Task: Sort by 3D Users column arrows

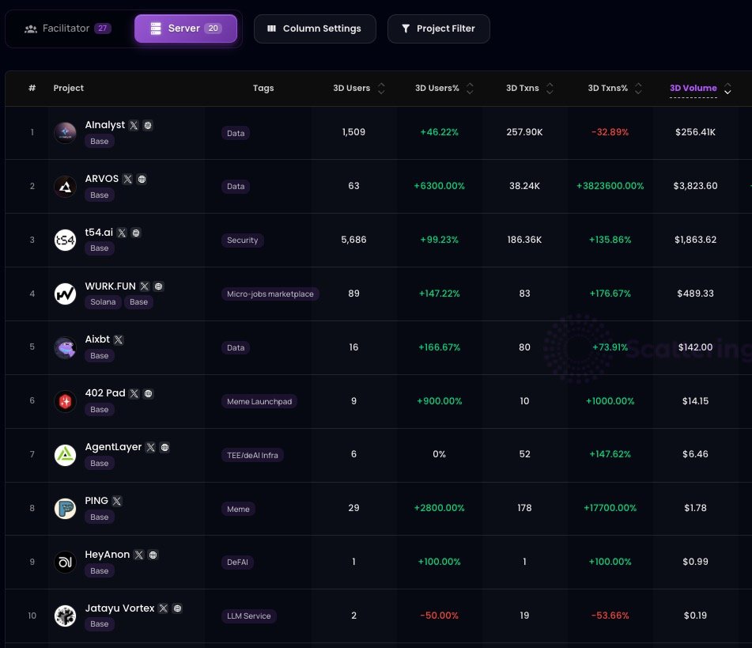Action: click(381, 89)
